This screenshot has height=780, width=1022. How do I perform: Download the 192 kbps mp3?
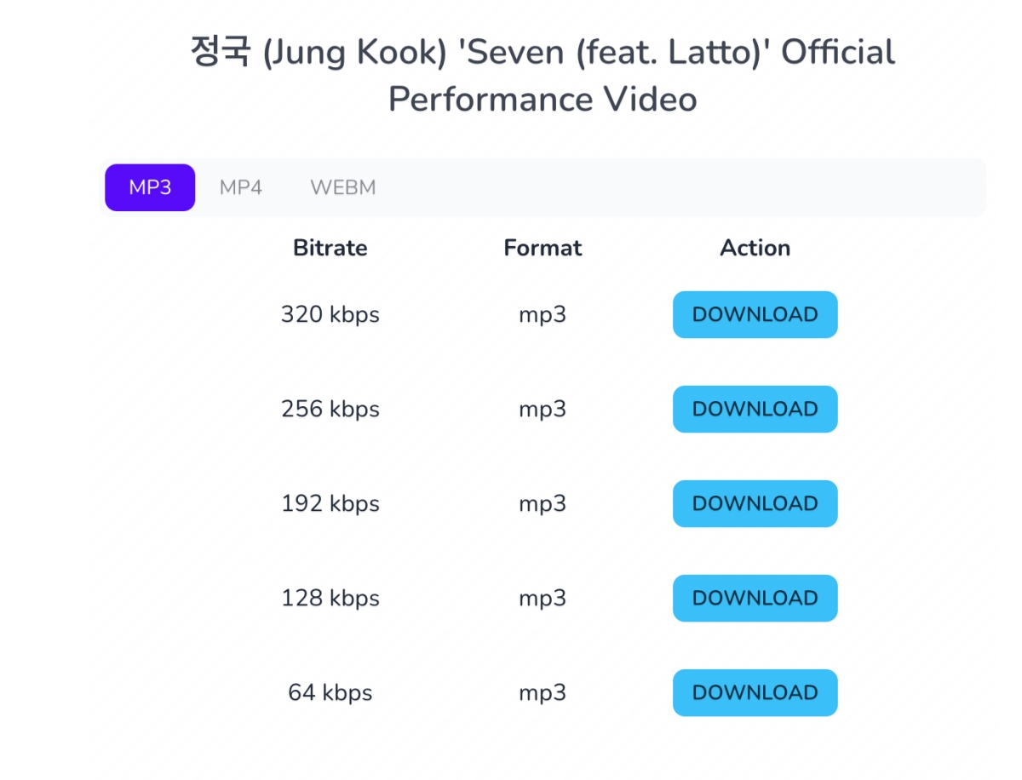click(x=755, y=504)
